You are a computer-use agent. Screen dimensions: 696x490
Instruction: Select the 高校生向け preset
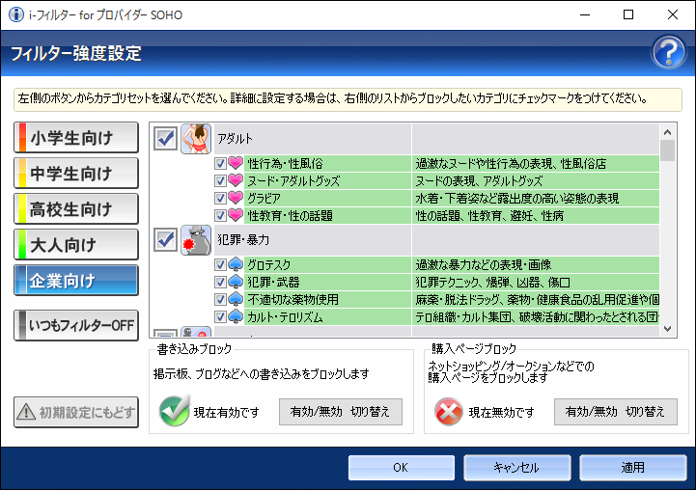[76, 208]
